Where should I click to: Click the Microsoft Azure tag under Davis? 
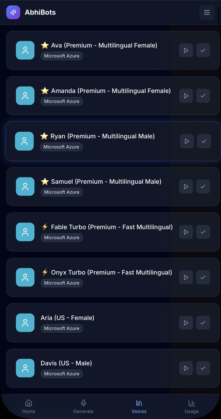pyautogui.click(x=61, y=373)
